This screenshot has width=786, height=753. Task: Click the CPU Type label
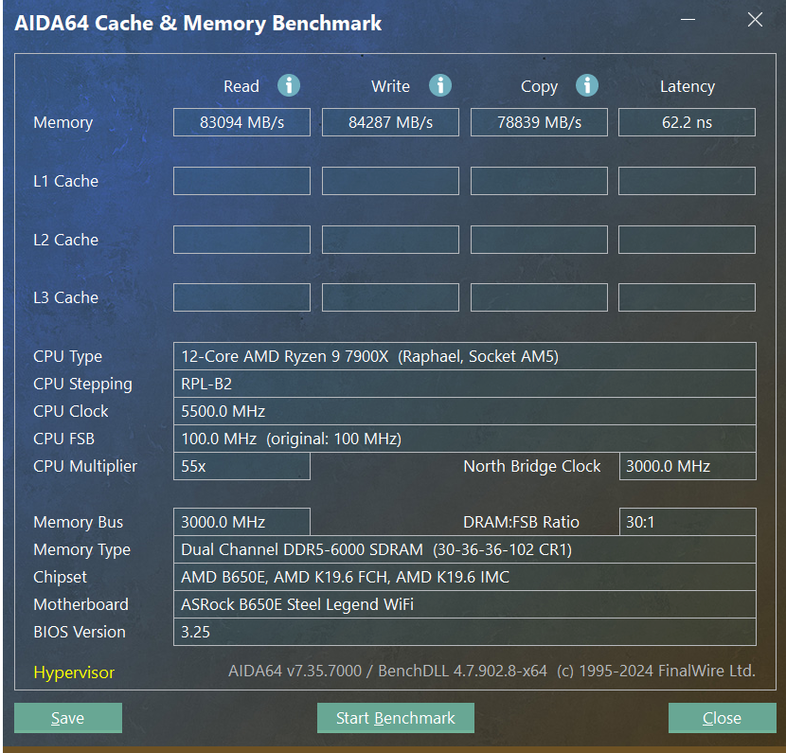[67, 357]
